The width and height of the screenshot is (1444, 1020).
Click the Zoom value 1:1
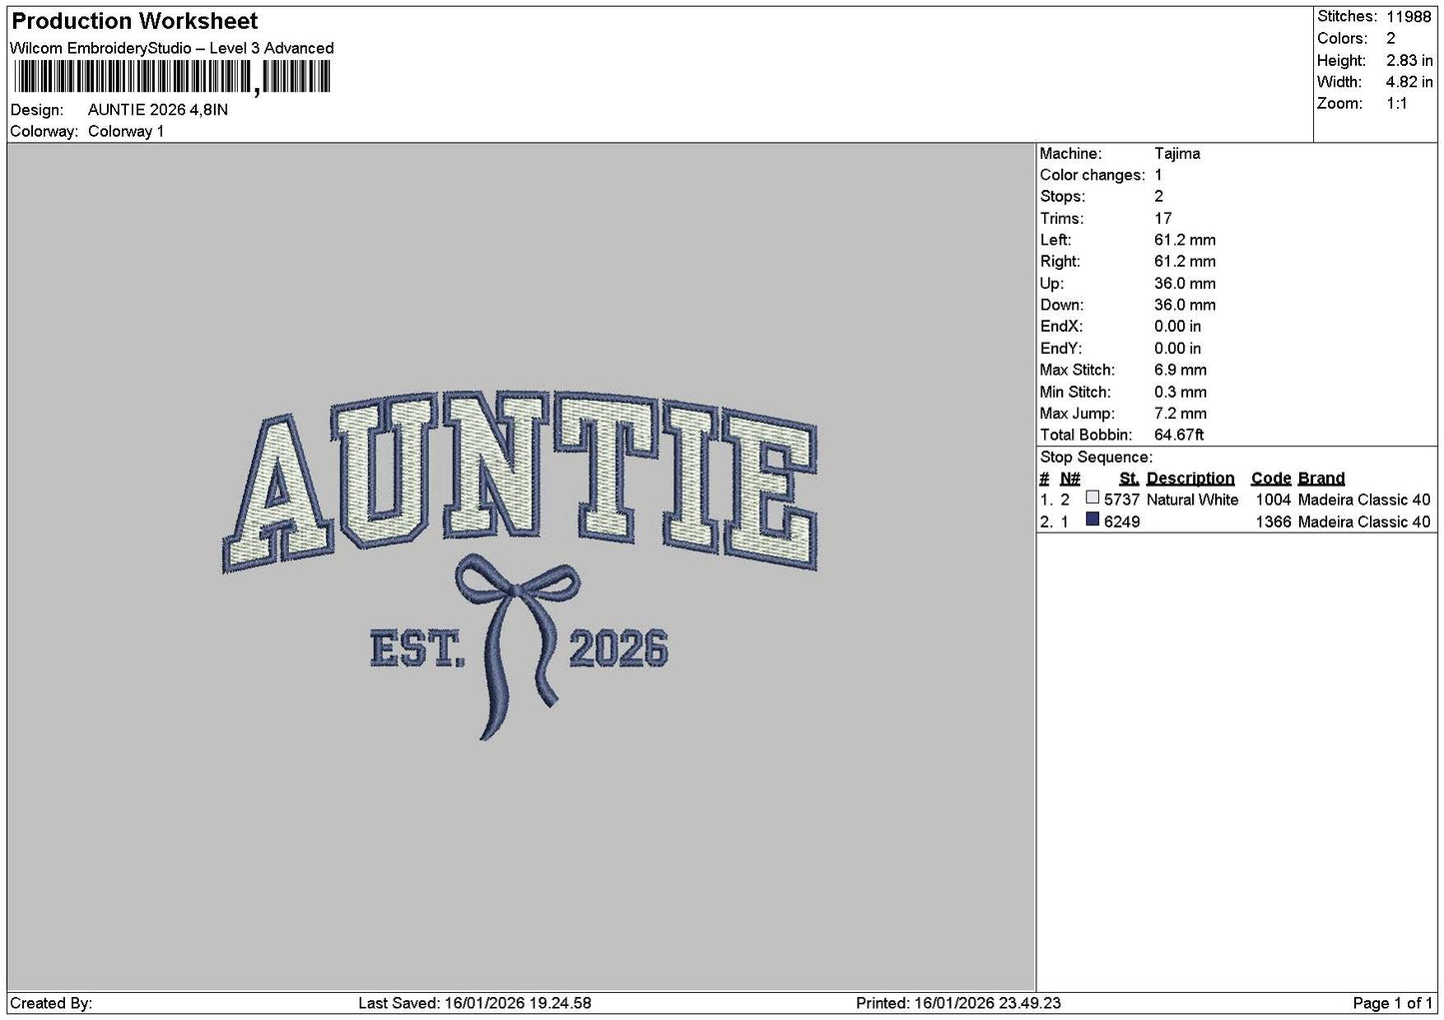pos(1396,104)
